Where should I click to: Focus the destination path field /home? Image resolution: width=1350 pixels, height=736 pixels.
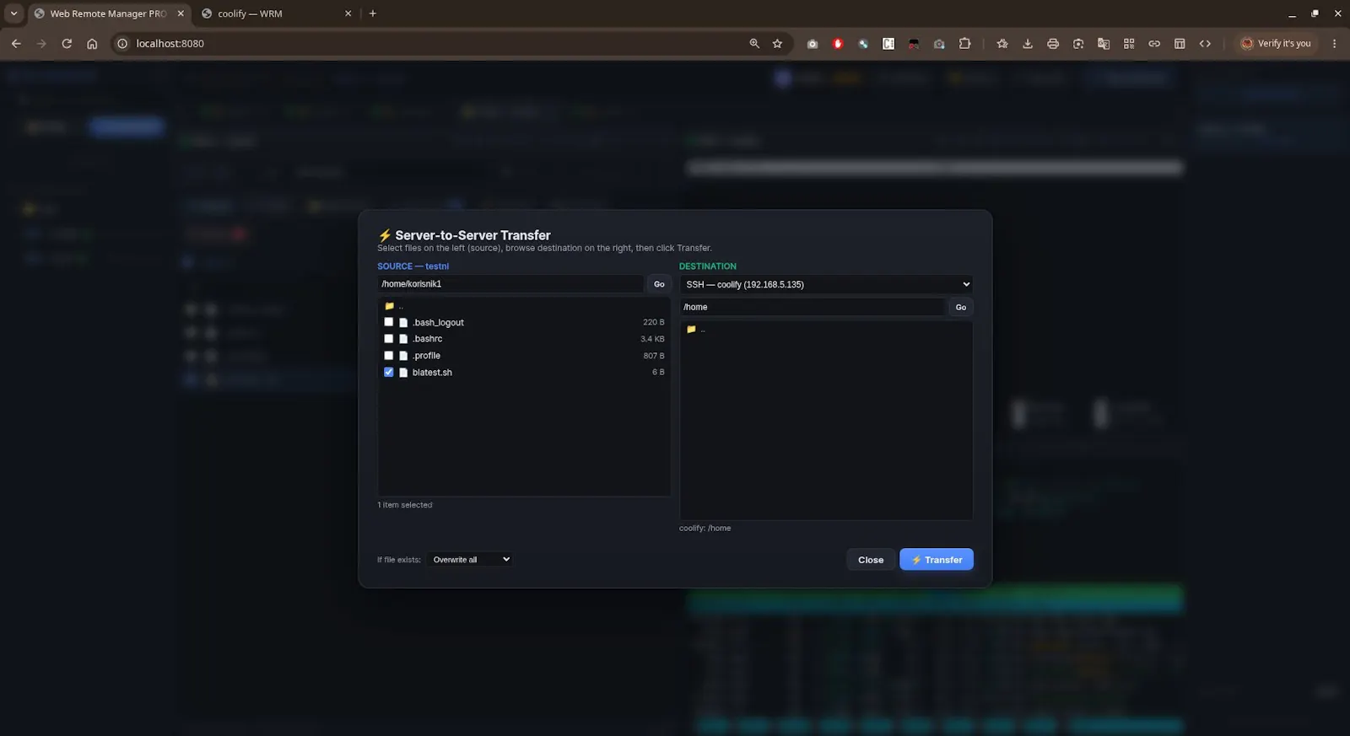point(813,307)
